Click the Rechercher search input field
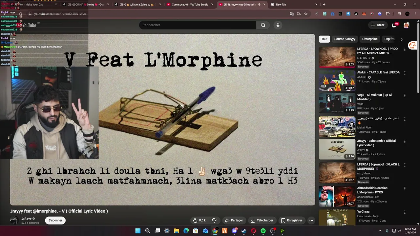Image resolution: width=420 pixels, height=236 pixels. [198, 25]
